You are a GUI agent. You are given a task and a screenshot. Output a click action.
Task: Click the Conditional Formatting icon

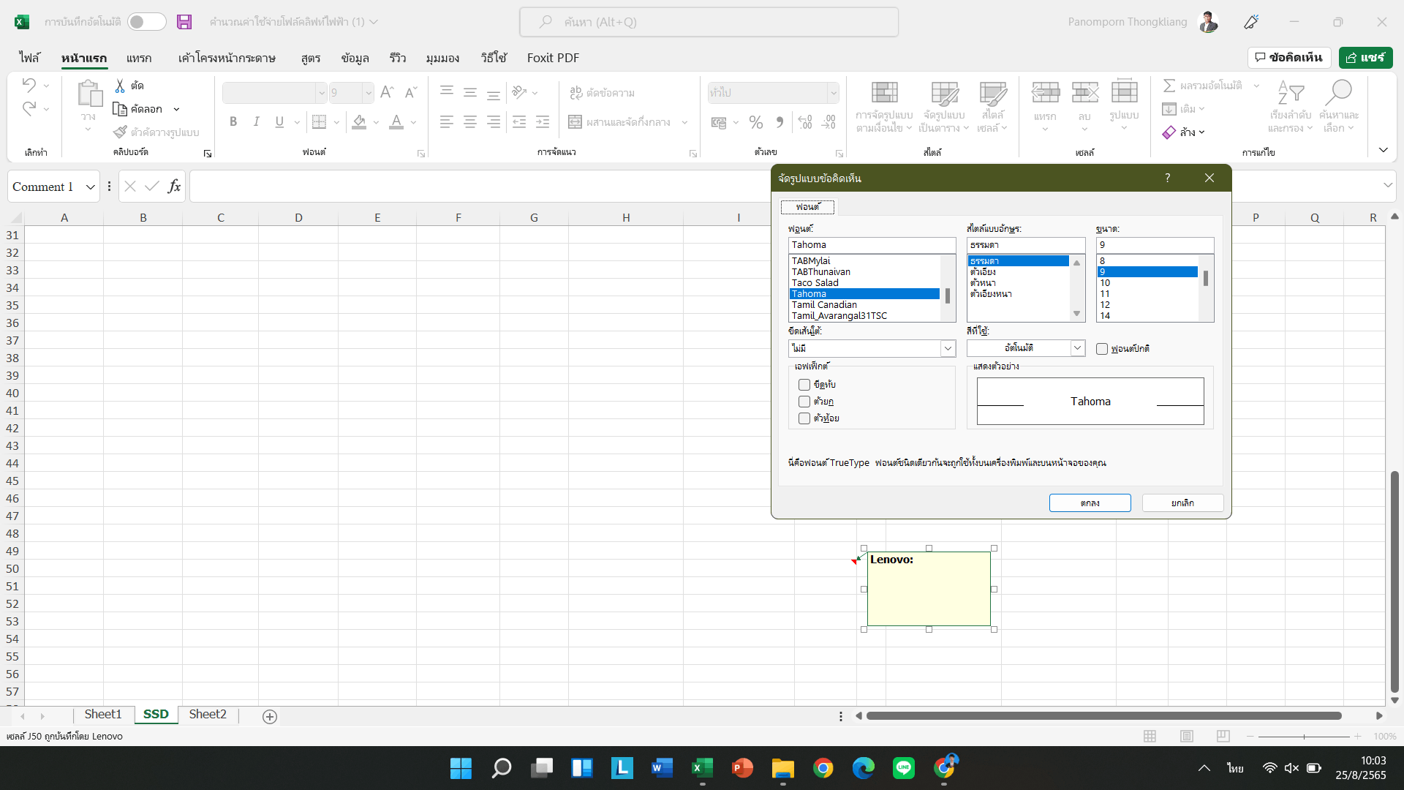(884, 94)
